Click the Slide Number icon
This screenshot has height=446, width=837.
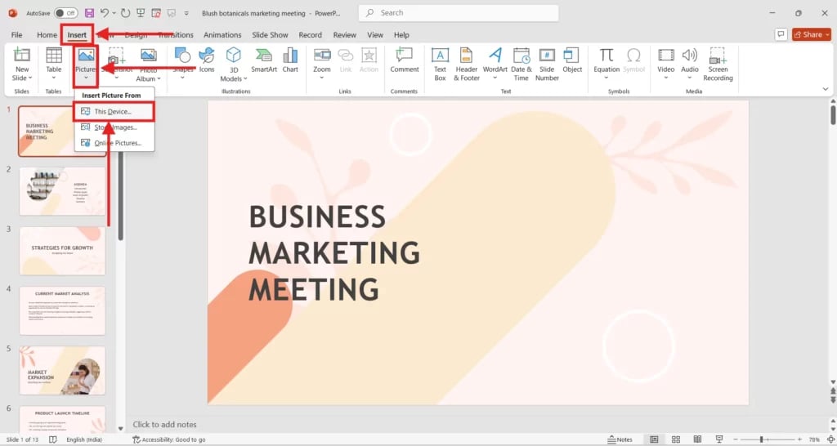pos(547,56)
